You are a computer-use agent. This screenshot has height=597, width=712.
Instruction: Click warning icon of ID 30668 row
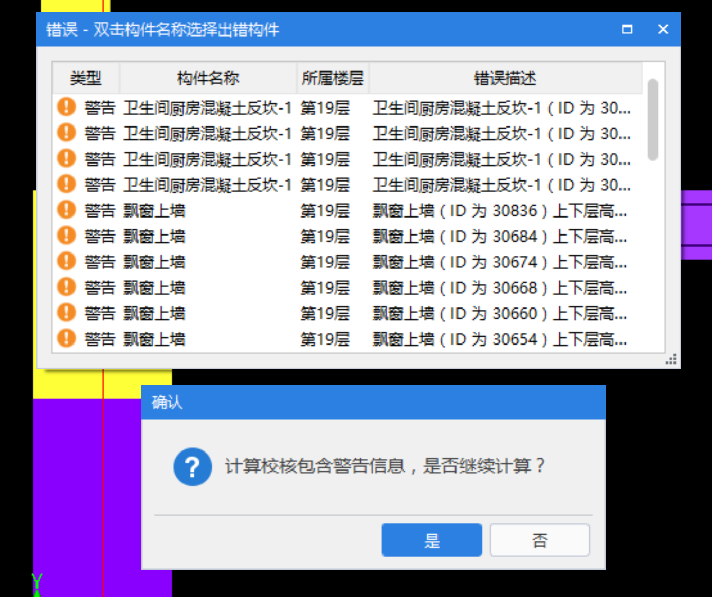(x=66, y=287)
